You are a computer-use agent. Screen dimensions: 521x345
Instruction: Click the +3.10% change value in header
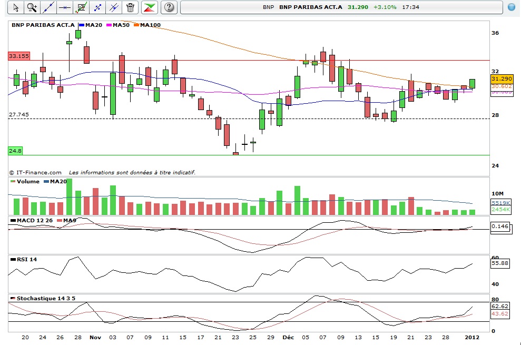(385, 7)
